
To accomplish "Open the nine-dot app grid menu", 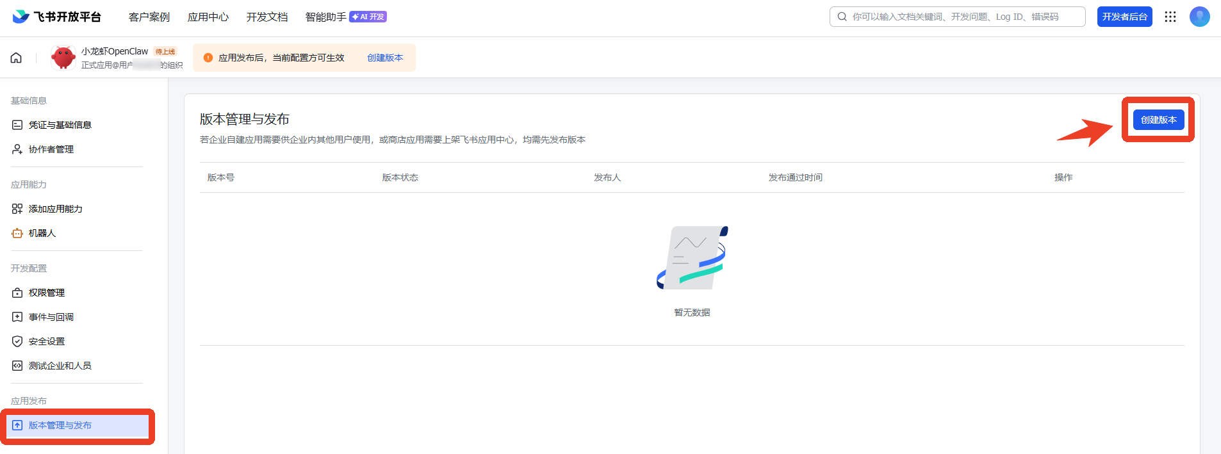I will 1170,17.
